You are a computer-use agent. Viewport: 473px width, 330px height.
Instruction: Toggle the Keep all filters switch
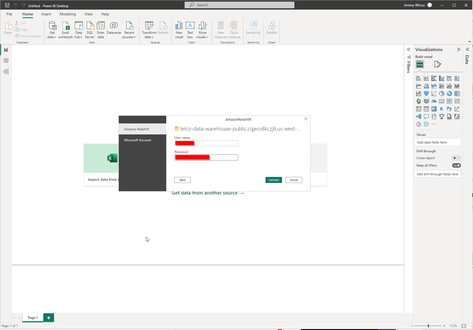[457, 165]
